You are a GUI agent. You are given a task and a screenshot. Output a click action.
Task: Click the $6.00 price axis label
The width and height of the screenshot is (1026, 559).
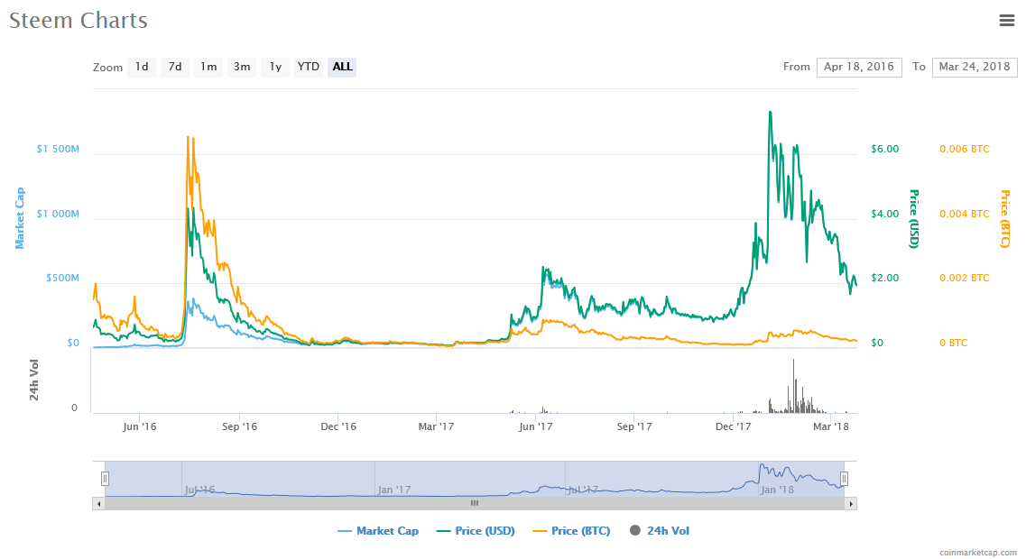tap(884, 149)
